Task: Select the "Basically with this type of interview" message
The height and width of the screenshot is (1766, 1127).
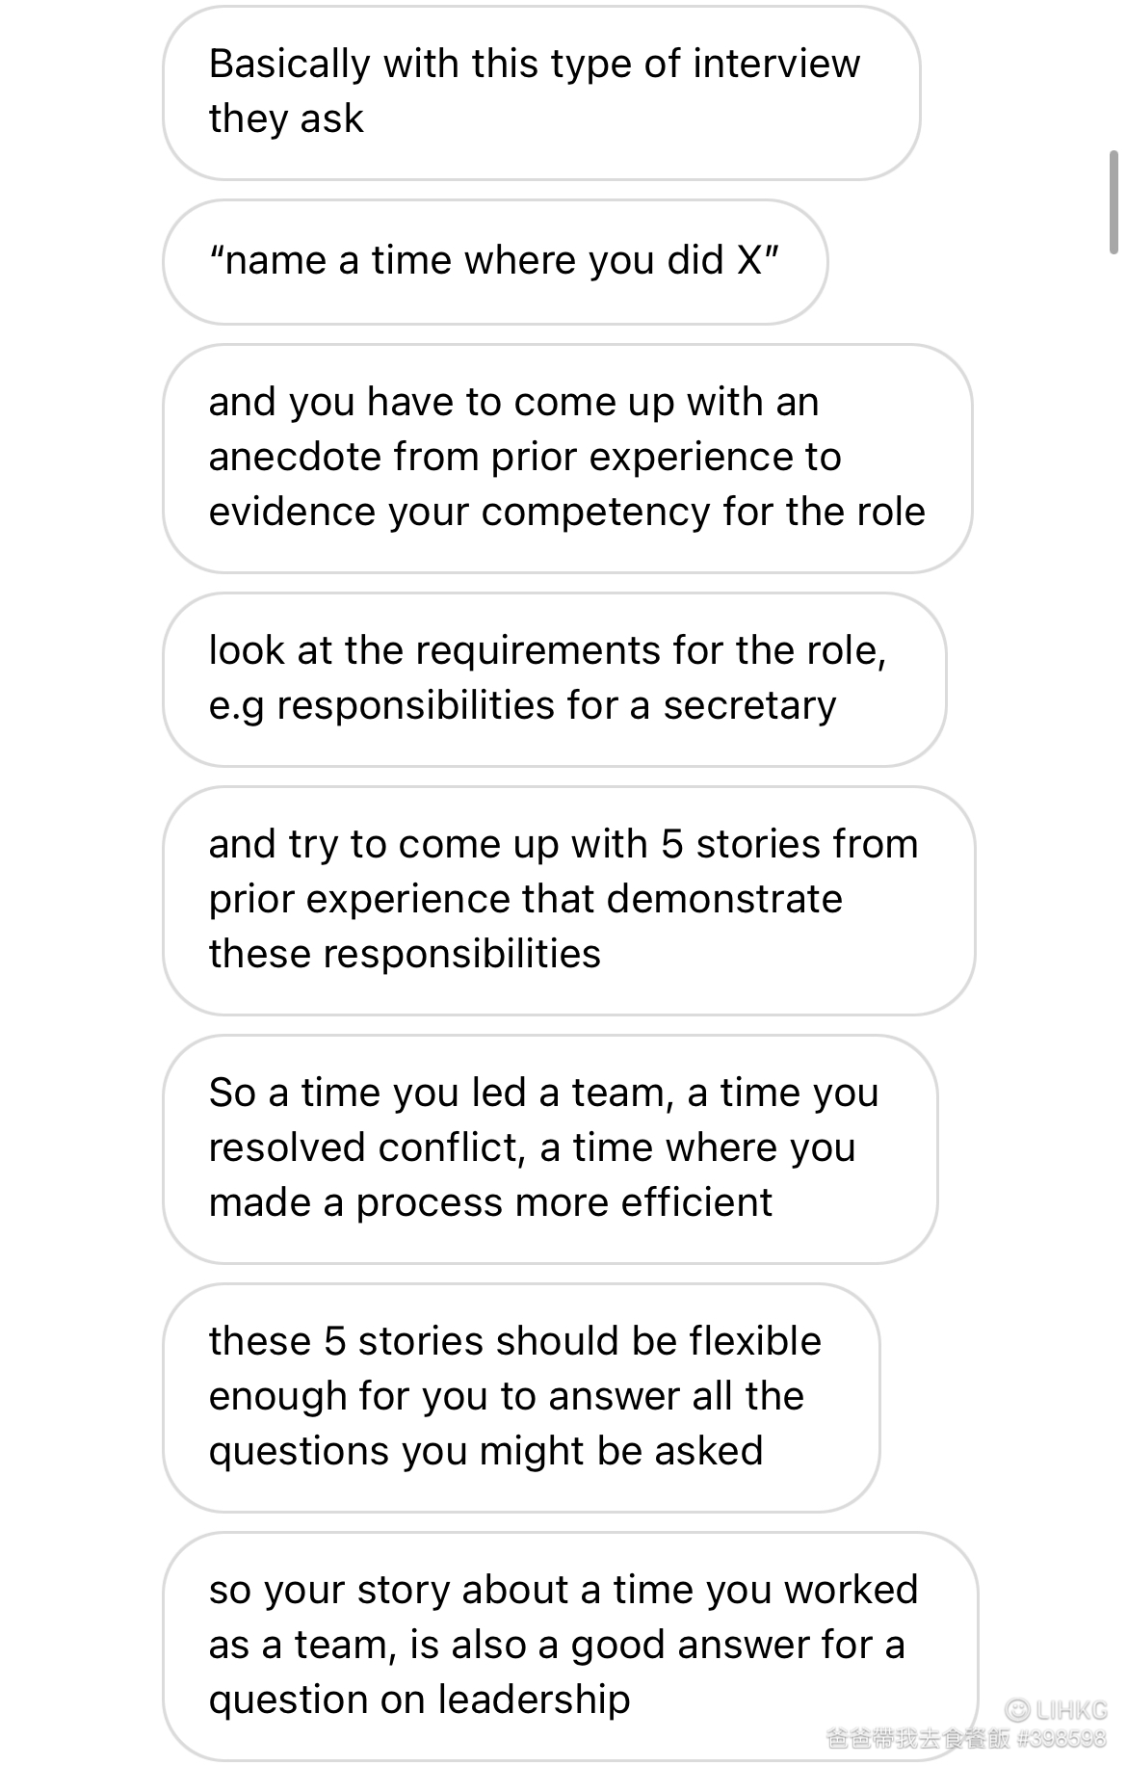Action: coord(541,92)
